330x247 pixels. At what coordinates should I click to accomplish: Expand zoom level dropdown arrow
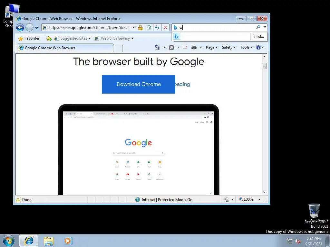(x=259, y=199)
